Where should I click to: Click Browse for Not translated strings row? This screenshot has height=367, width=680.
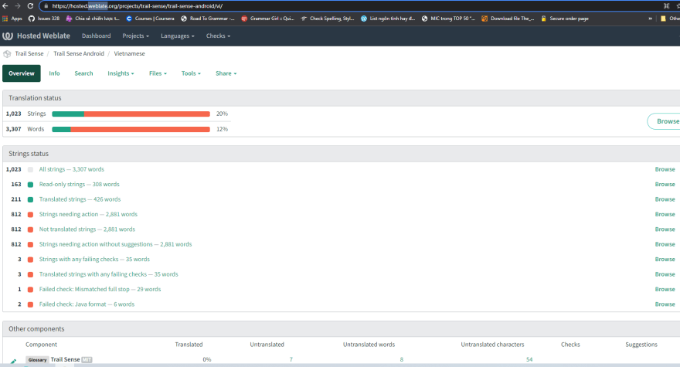tap(665, 229)
